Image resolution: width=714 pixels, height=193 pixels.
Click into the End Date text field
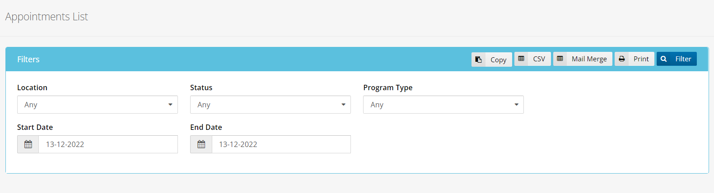281,144
